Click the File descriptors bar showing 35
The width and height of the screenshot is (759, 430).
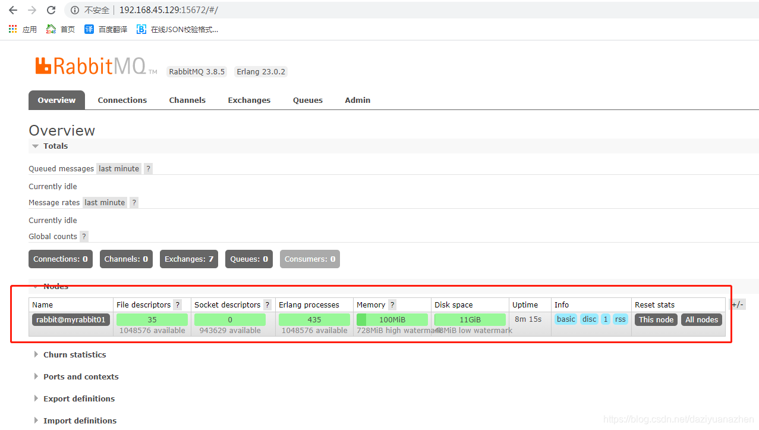(152, 320)
